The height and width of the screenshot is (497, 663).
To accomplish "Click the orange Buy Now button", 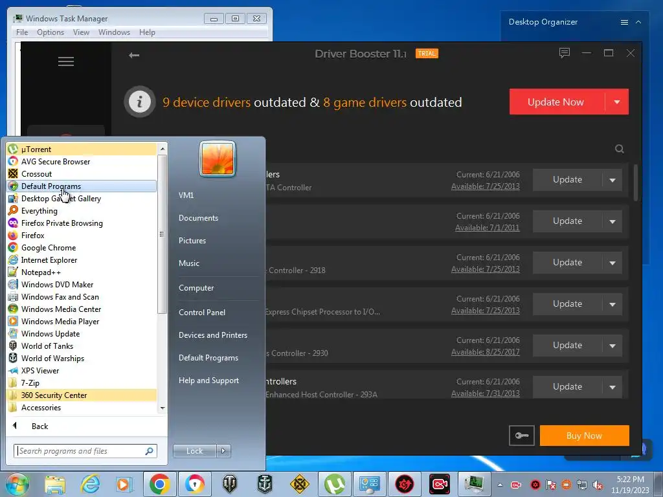I will (585, 436).
